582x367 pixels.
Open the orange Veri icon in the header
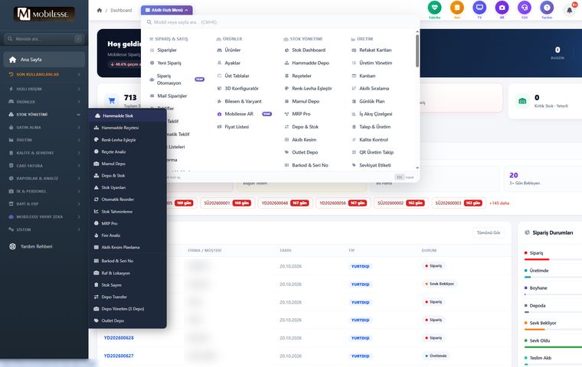click(457, 8)
